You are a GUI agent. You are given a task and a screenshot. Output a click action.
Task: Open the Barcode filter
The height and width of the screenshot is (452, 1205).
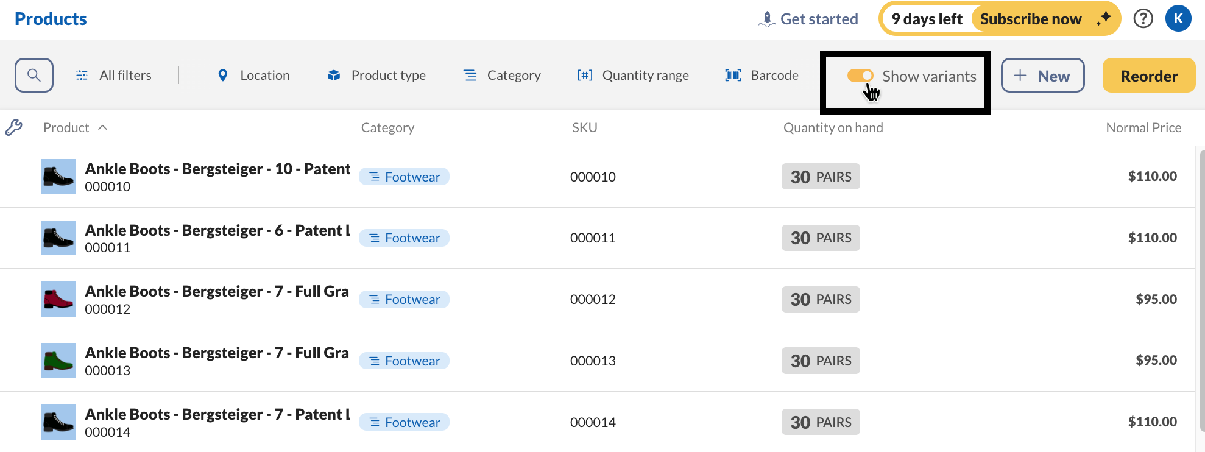point(762,76)
